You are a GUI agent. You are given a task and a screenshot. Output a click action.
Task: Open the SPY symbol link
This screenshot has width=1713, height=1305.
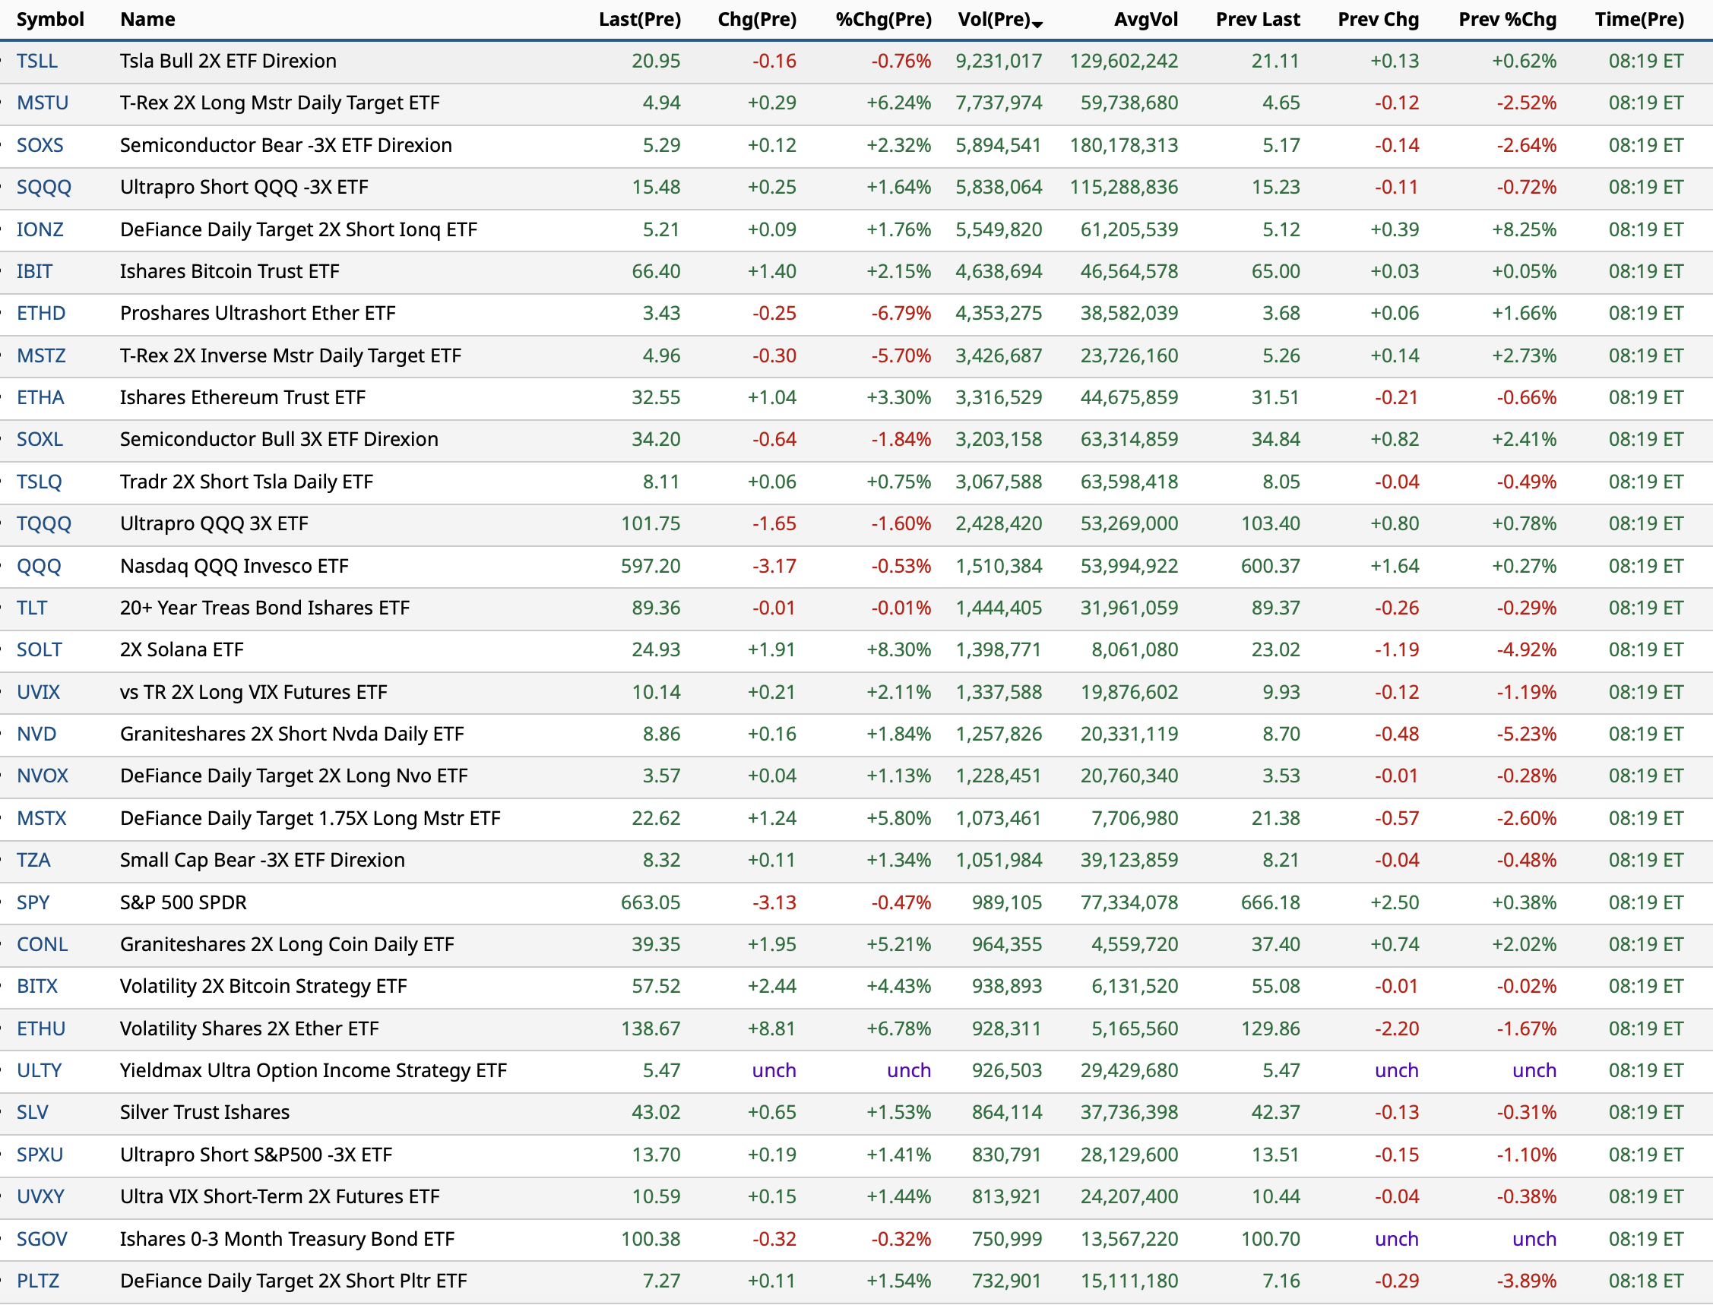click(x=33, y=902)
